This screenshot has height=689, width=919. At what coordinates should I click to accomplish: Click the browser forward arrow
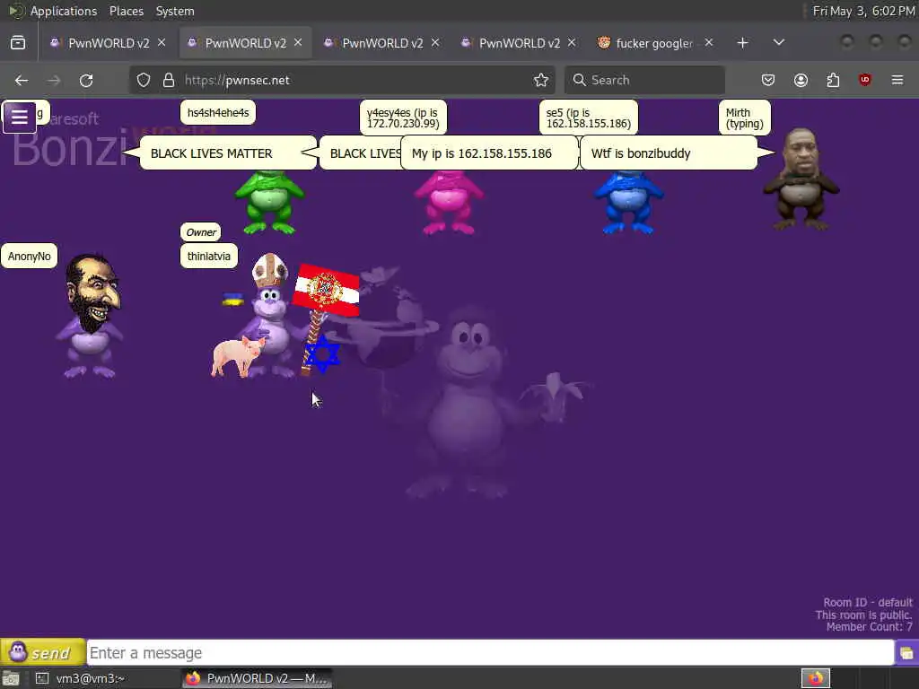click(x=54, y=80)
